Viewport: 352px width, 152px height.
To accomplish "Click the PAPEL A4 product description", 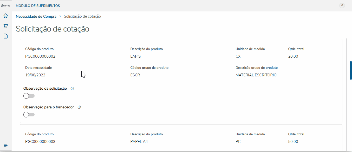I will 139,142.
